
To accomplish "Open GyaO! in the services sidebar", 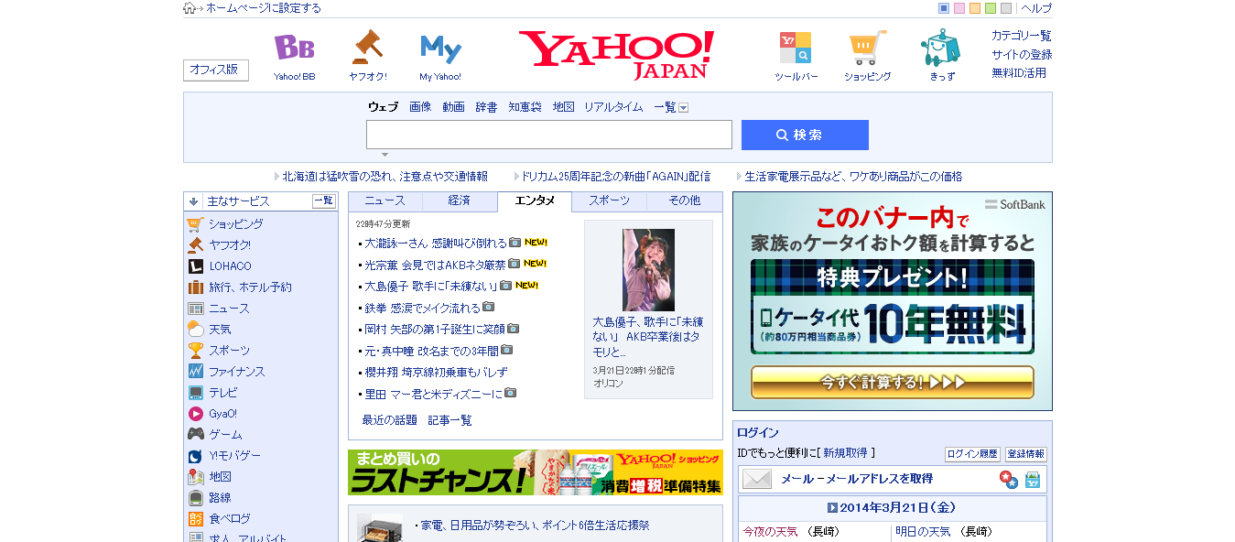I will [x=222, y=414].
